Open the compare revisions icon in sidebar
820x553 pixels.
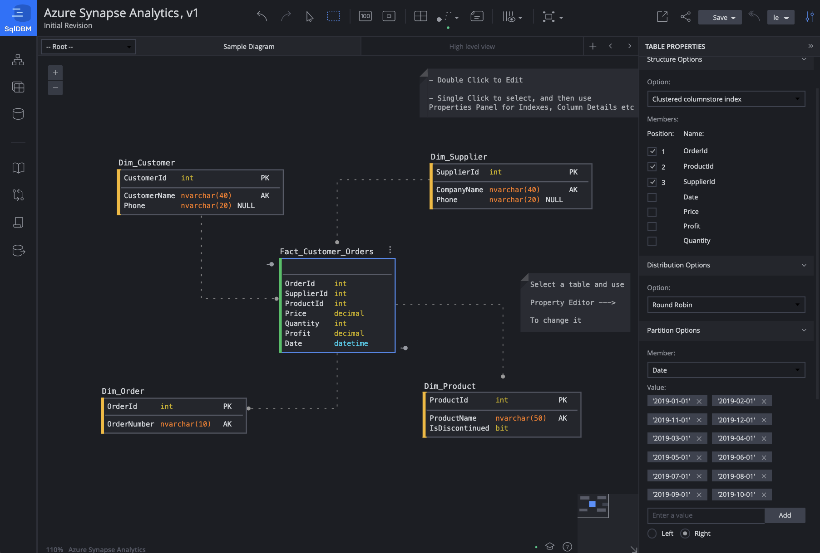point(18,195)
